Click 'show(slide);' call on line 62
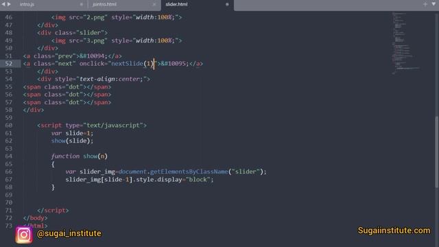 click(72, 141)
